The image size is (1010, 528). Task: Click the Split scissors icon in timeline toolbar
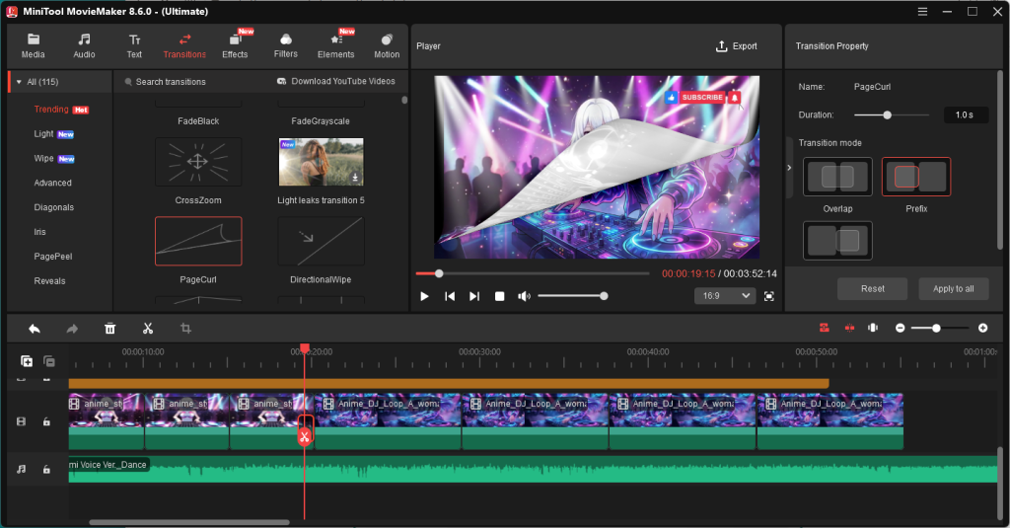pyautogui.click(x=147, y=329)
